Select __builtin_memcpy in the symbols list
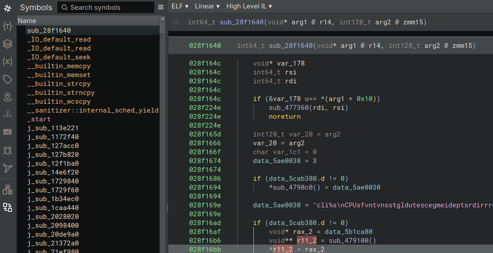Screen dimensions: 493x253 point(59,66)
